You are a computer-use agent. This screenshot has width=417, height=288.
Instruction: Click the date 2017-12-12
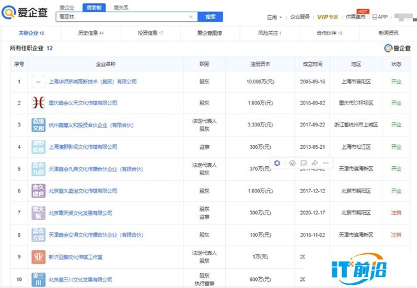click(312, 191)
